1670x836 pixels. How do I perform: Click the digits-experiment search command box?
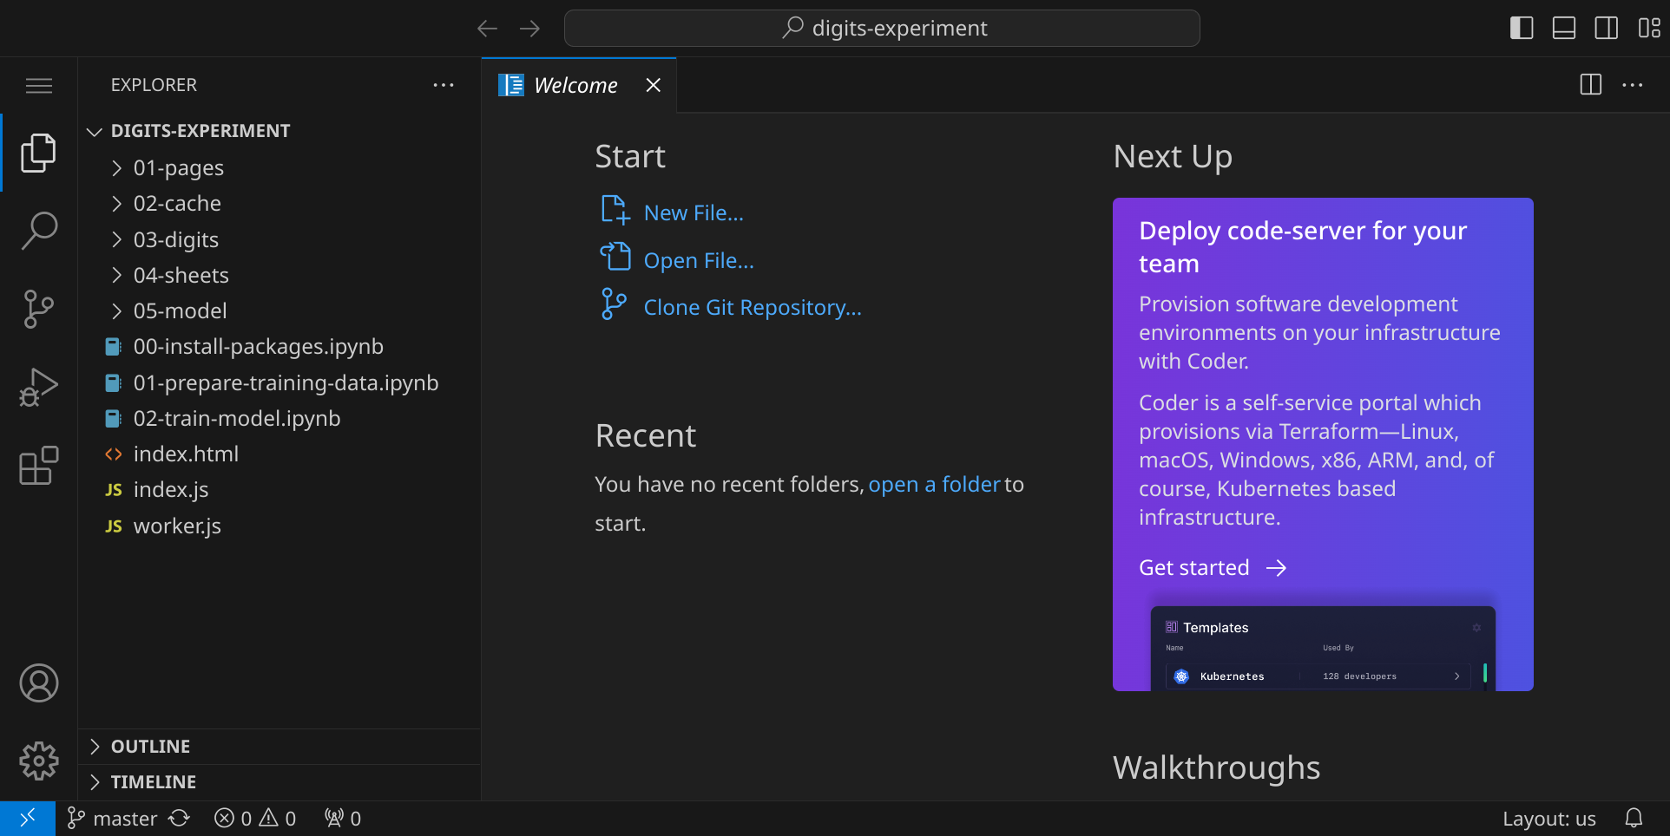click(882, 28)
